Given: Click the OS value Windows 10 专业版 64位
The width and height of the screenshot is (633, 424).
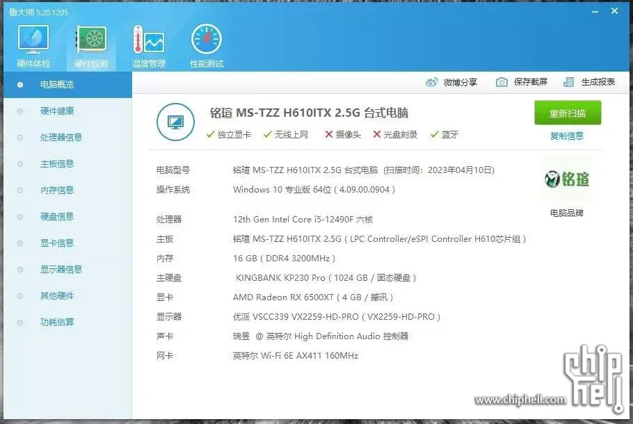Looking at the screenshot, I should pos(314,190).
